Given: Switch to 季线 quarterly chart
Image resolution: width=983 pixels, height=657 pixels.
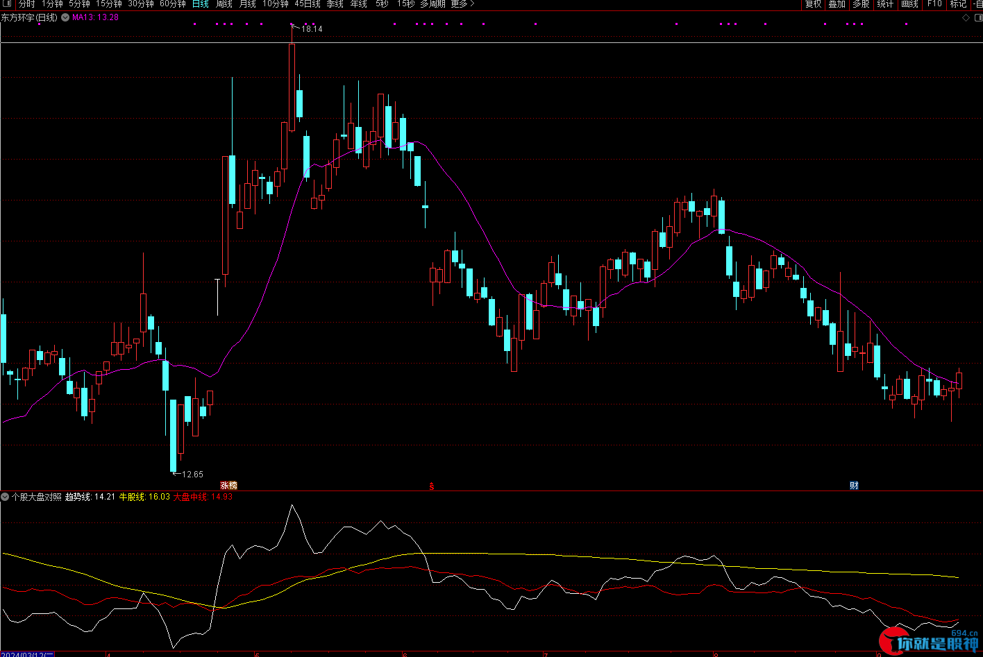Looking at the screenshot, I should pos(335,3).
